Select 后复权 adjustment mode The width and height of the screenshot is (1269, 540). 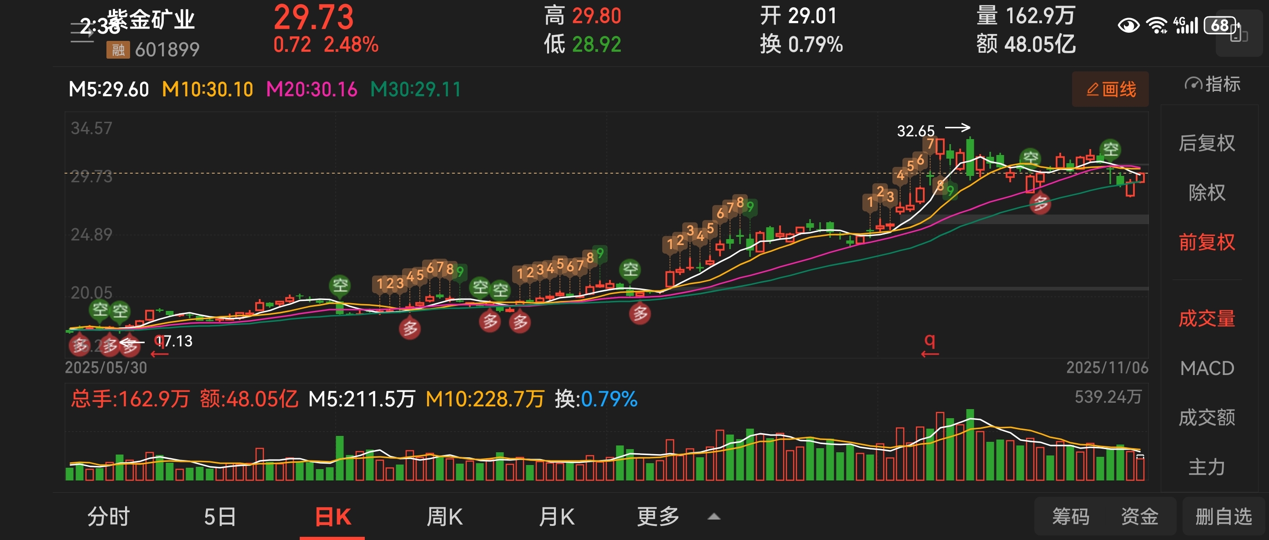tap(1206, 143)
